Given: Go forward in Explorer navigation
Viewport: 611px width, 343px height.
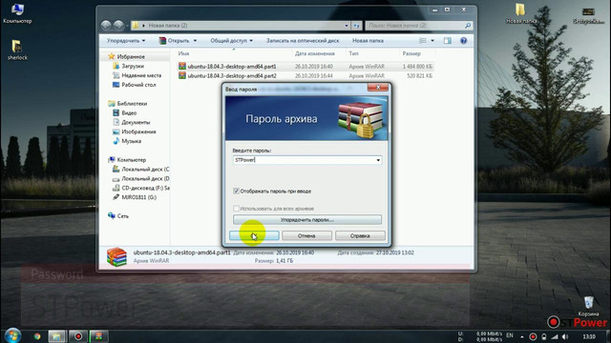Looking at the screenshot, I should tap(118, 26).
